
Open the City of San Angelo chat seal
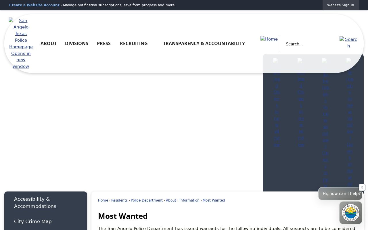click(350, 213)
